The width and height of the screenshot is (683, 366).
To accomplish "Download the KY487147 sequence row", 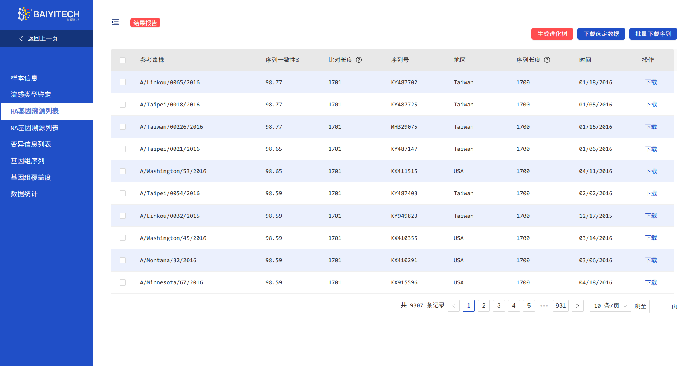I will [651, 149].
